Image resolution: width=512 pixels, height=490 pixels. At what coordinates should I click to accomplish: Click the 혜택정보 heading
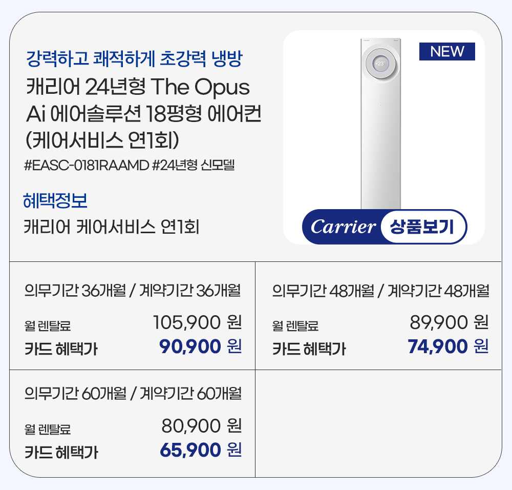[x=55, y=199]
